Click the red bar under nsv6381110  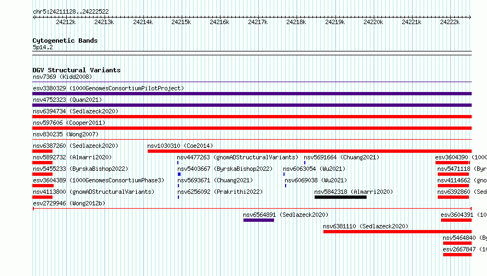point(398,232)
